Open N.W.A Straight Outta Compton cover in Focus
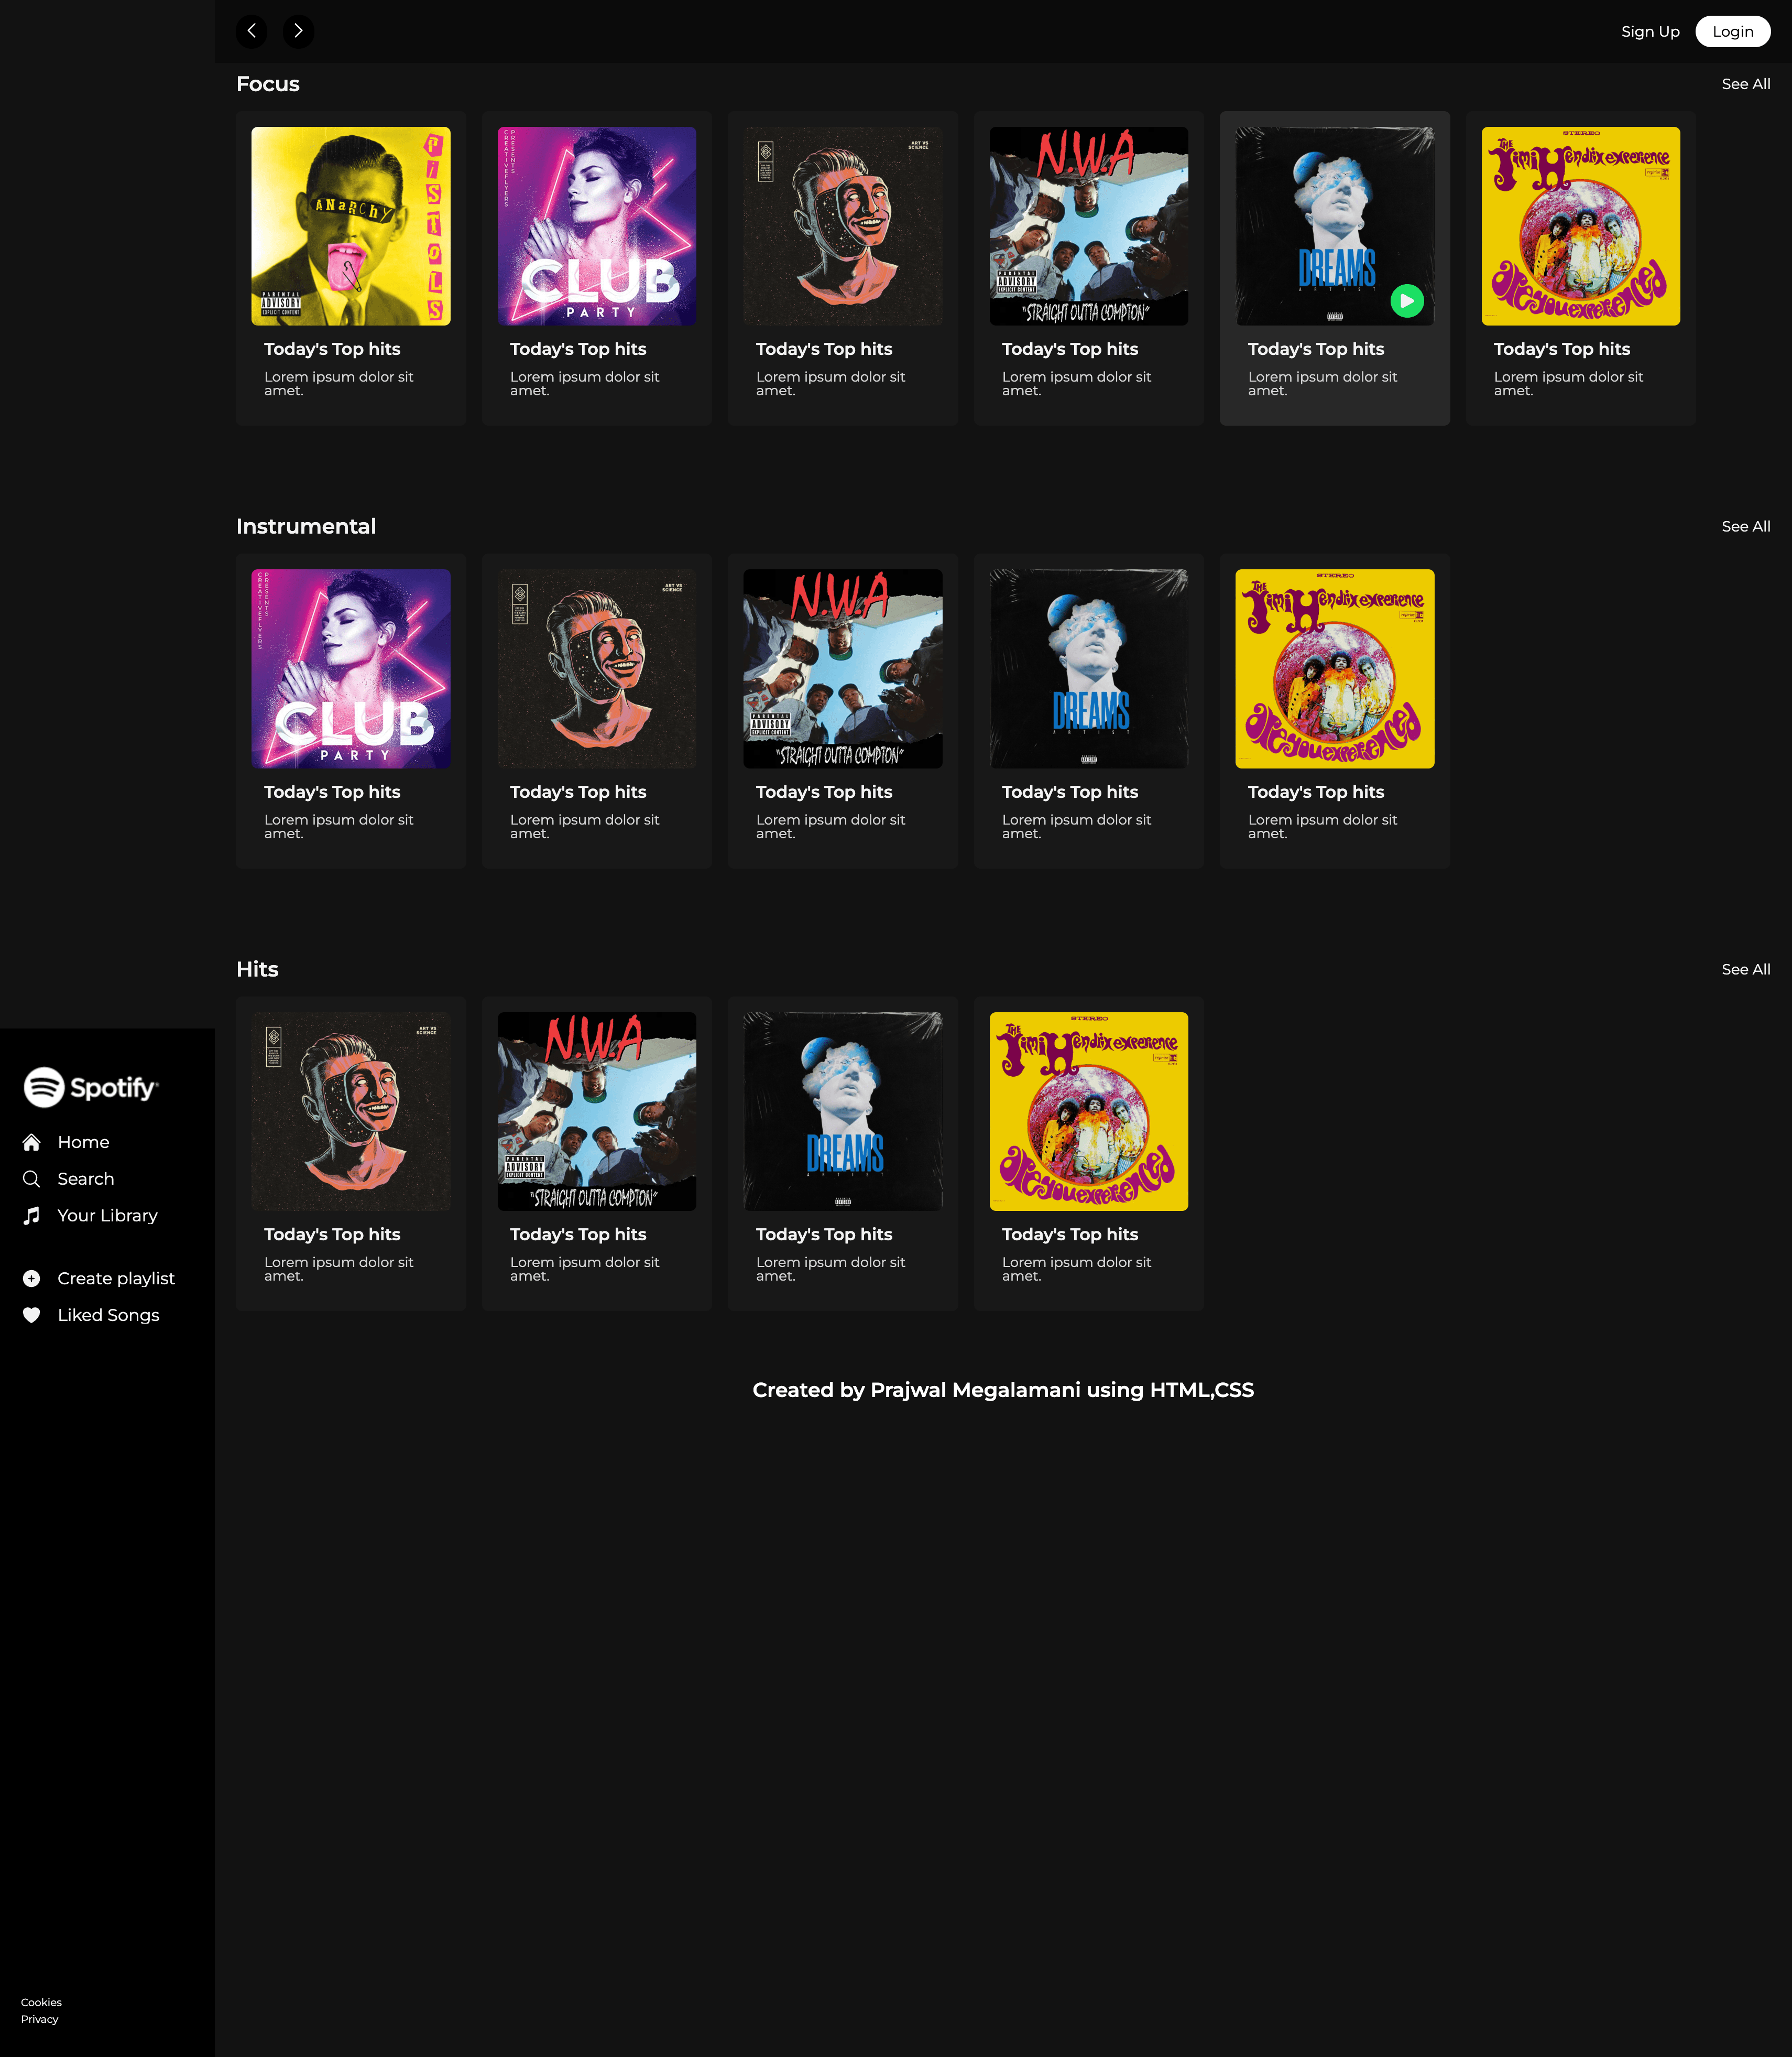This screenshot has height=2057, width=1792. coord(1088,226)
